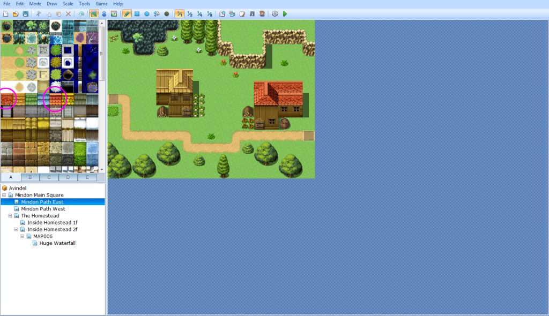Open the Sound Test music note icon
Image resolution: width=549 pixels, height=316 pixels.
click(x=252, y=13)
